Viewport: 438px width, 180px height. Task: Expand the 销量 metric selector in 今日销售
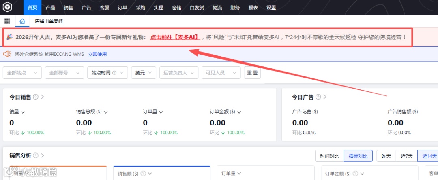23,112
